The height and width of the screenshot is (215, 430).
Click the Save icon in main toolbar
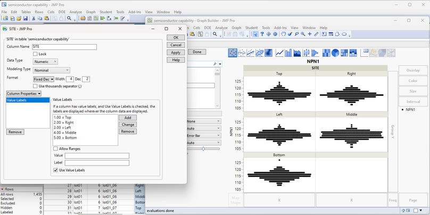pyautogui.click(x=26, y=19)
